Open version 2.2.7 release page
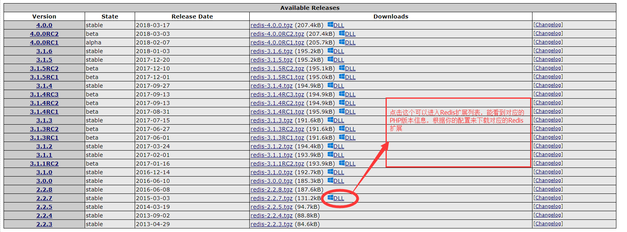Image resolution: width=627 pixels, height=232 pixels. point(44,198)
